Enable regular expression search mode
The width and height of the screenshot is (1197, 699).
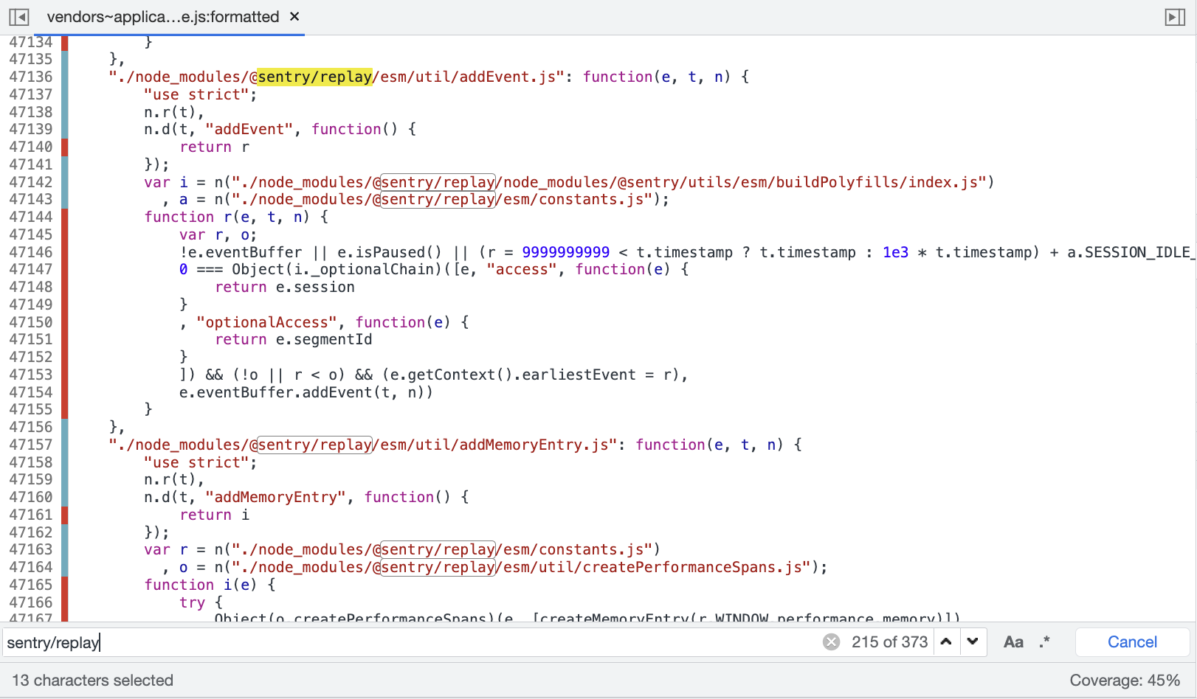[1045, 641]
